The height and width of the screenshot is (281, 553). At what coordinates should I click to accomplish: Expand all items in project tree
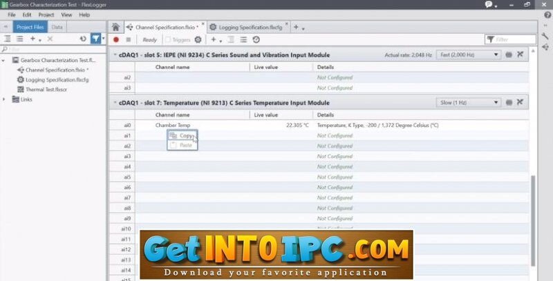pos(20,39)
